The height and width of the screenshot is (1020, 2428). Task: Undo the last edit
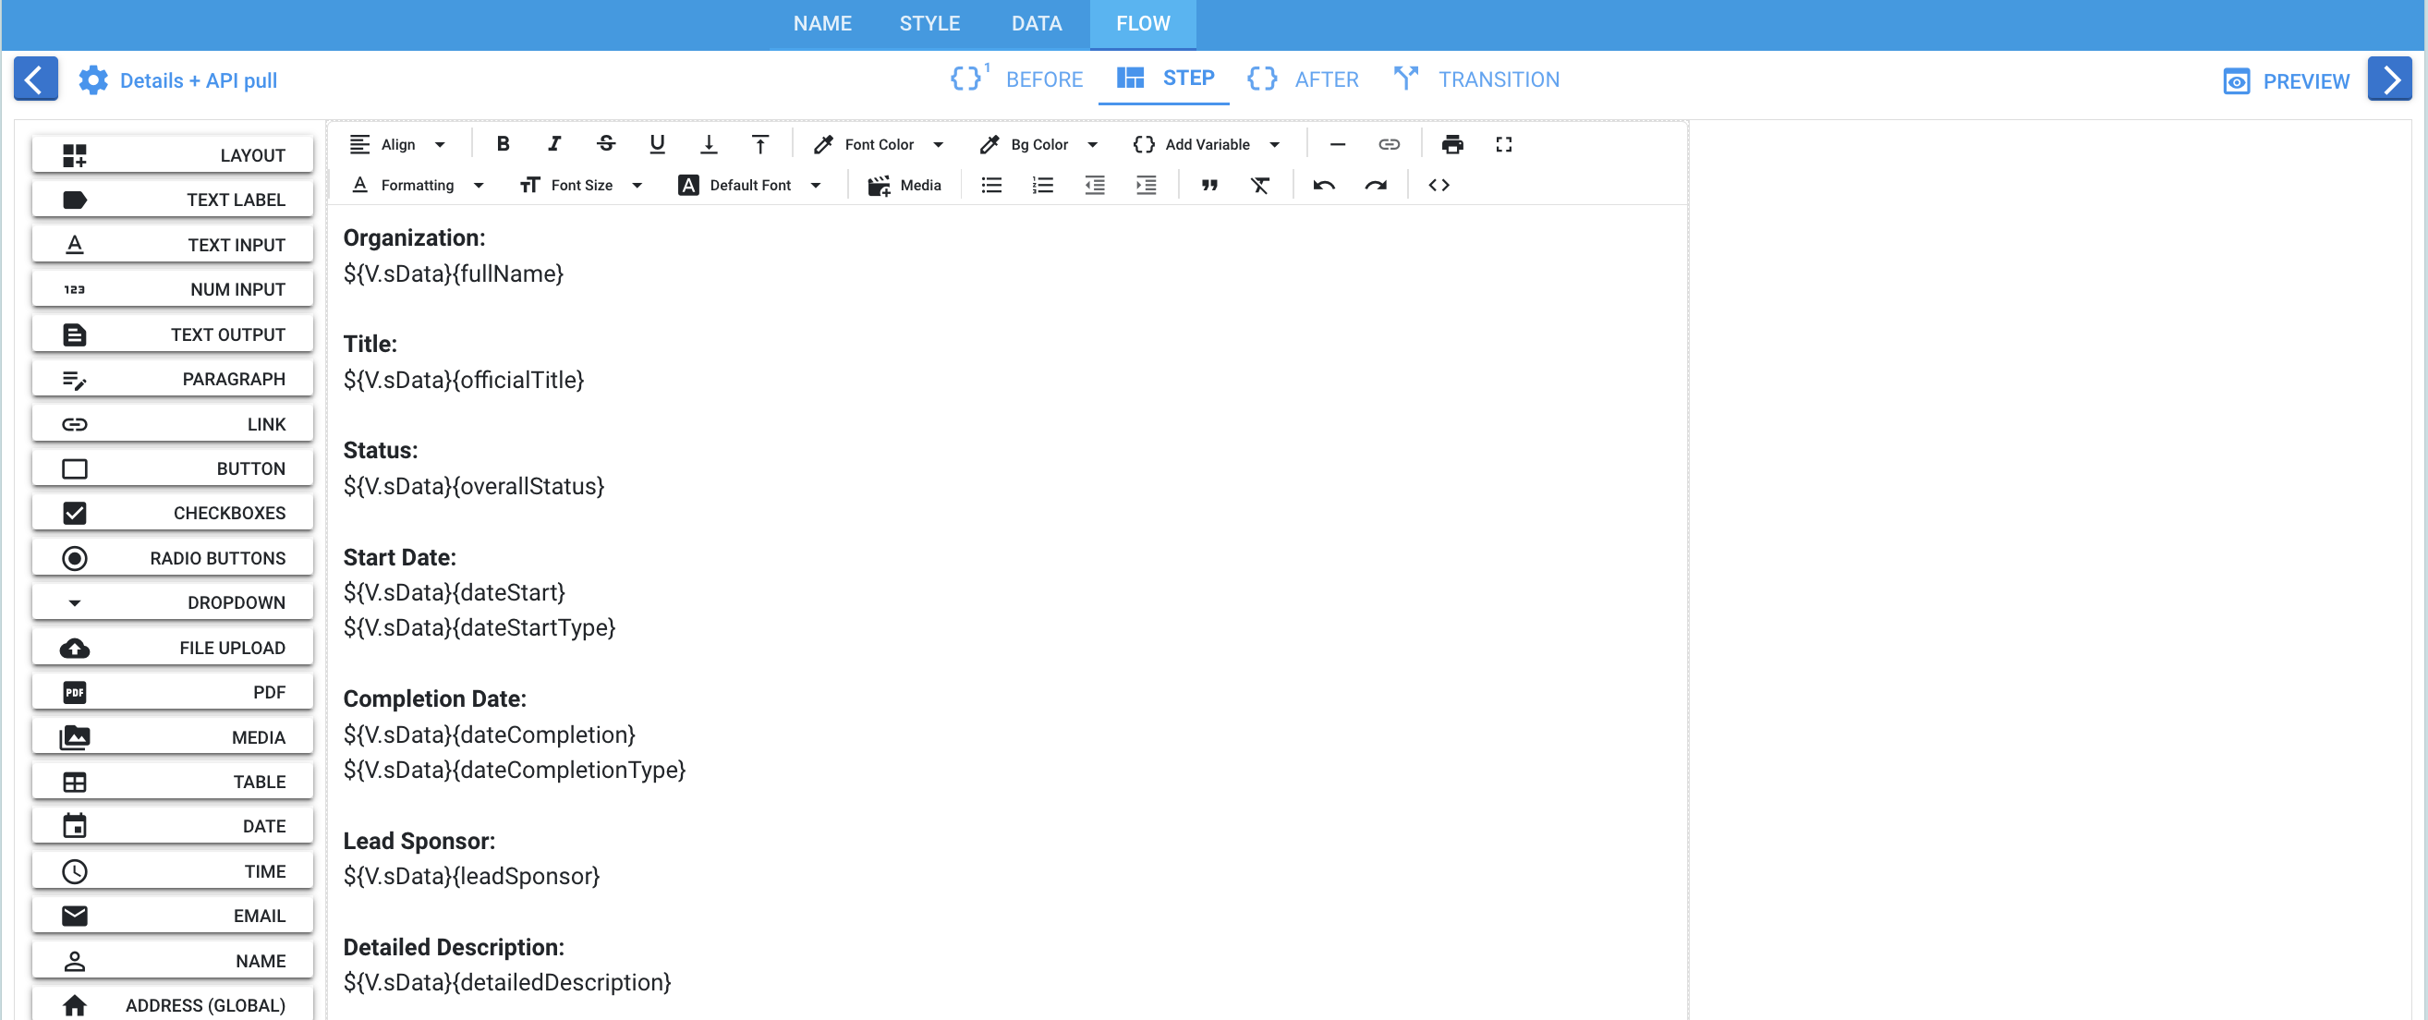tap(1323, 185)
